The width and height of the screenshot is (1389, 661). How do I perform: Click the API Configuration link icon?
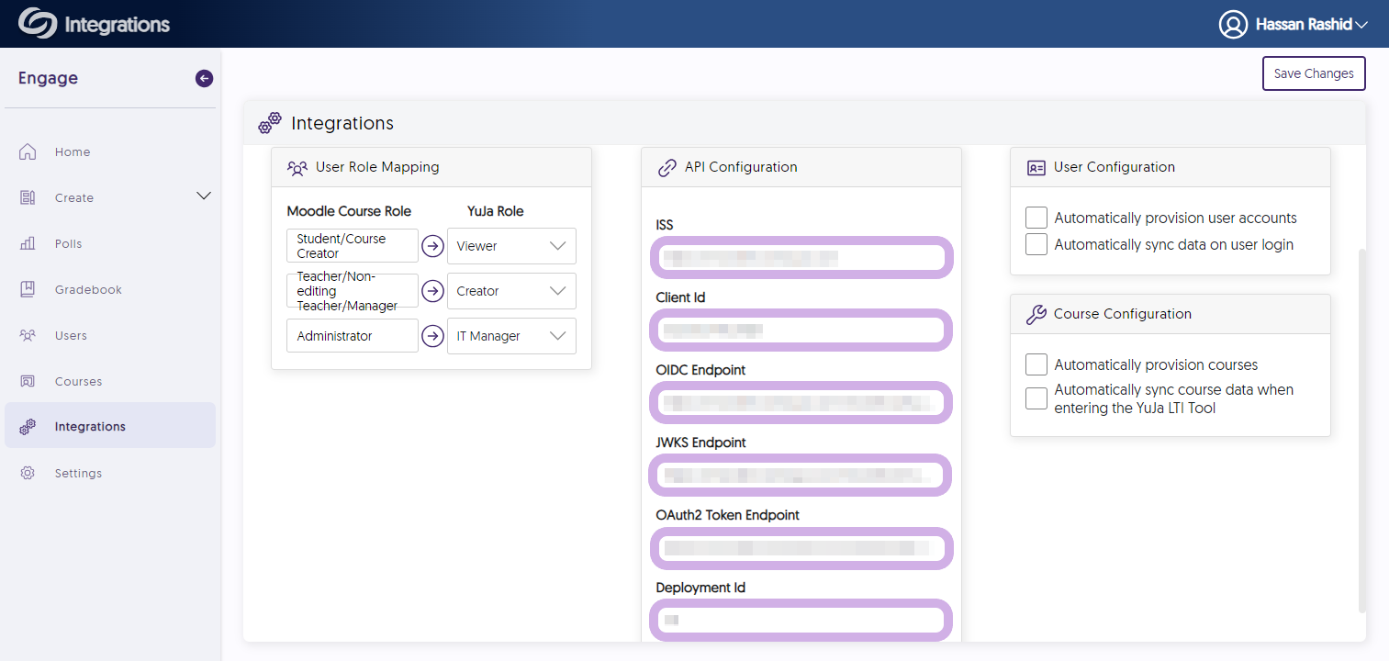pos(667,168)
